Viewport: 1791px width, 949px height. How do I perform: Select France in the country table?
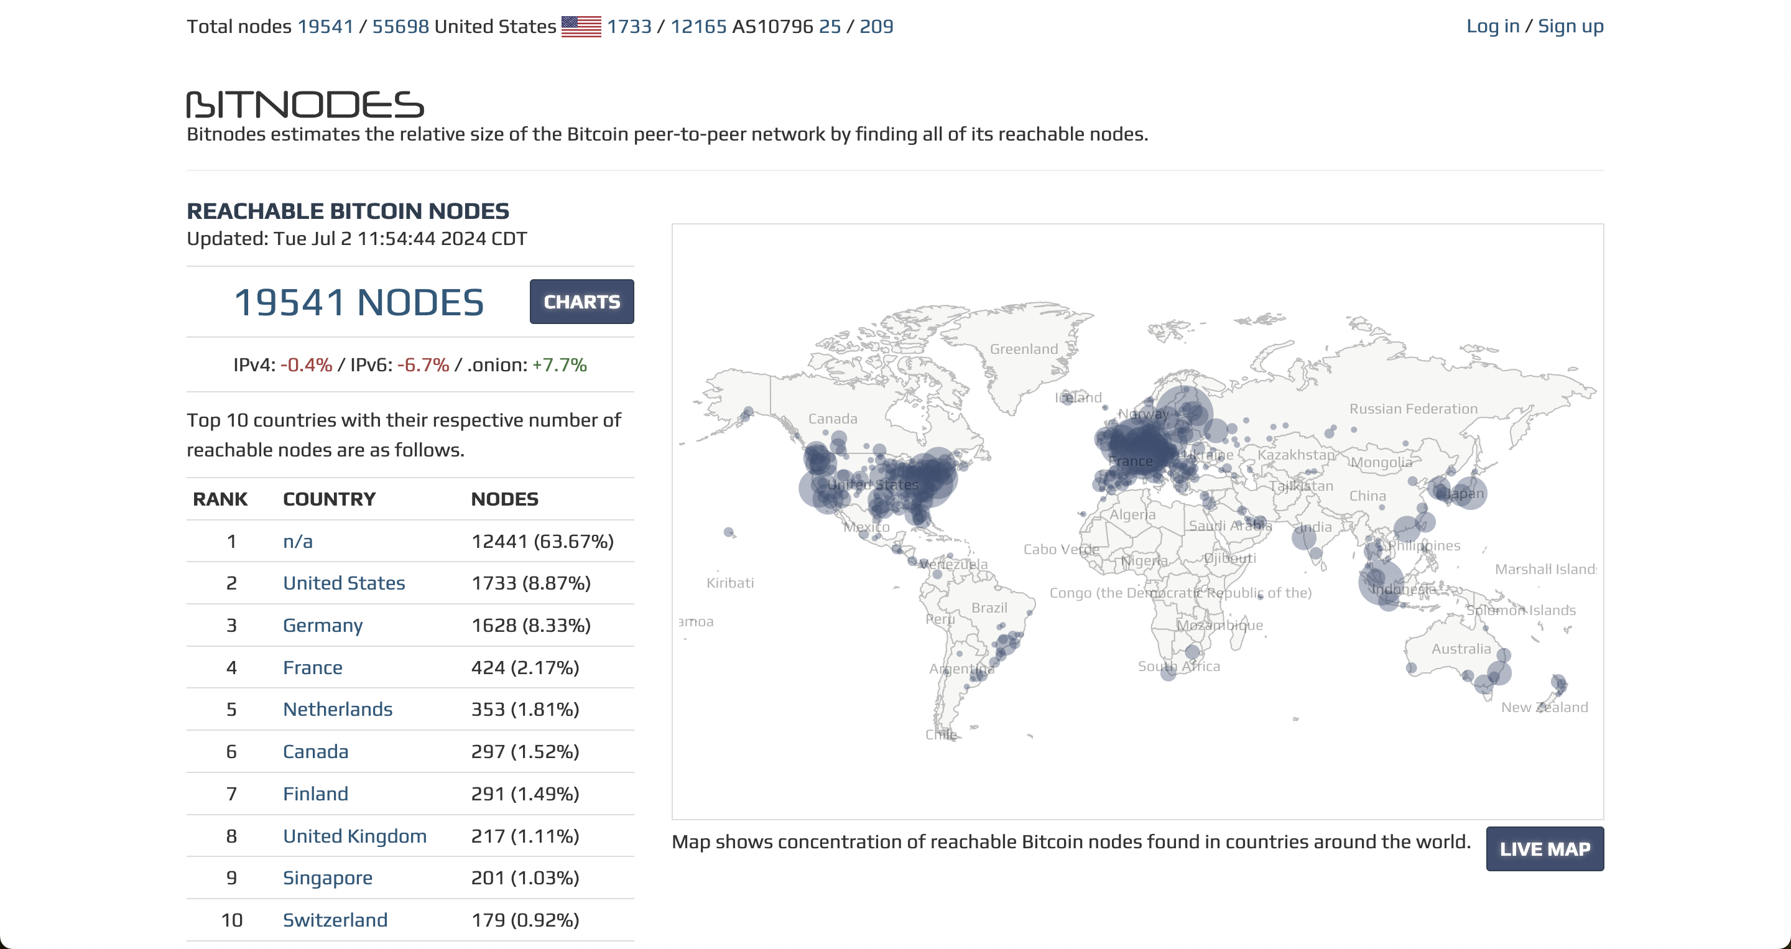312,667
